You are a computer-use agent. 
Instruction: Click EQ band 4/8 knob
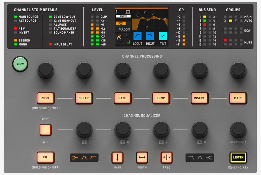pos(200,130)
